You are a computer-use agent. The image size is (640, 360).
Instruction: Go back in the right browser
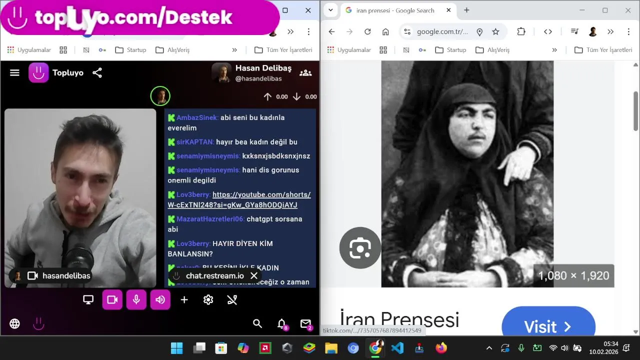point(331,31)
